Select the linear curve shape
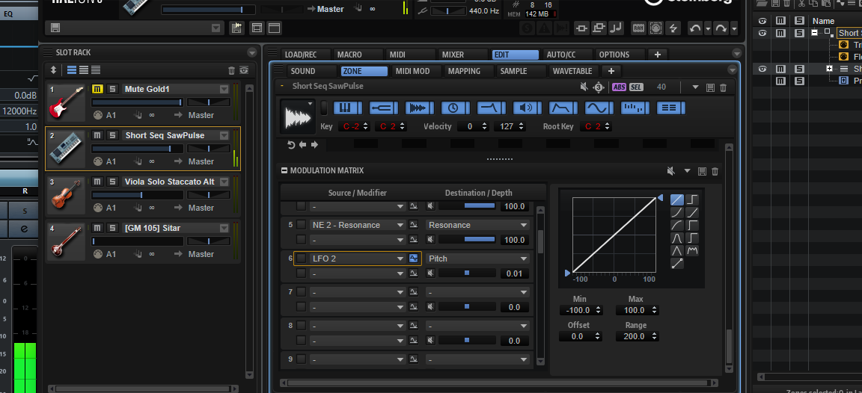Image resolution: width=862 pixels, height=393 pixels. coord(677,199)
